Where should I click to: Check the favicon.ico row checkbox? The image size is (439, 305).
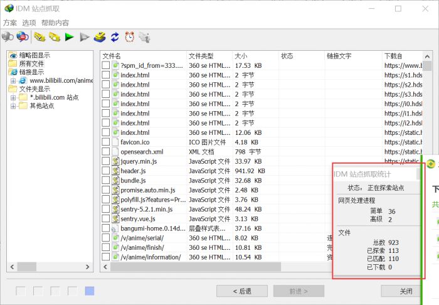coord(106,142)
